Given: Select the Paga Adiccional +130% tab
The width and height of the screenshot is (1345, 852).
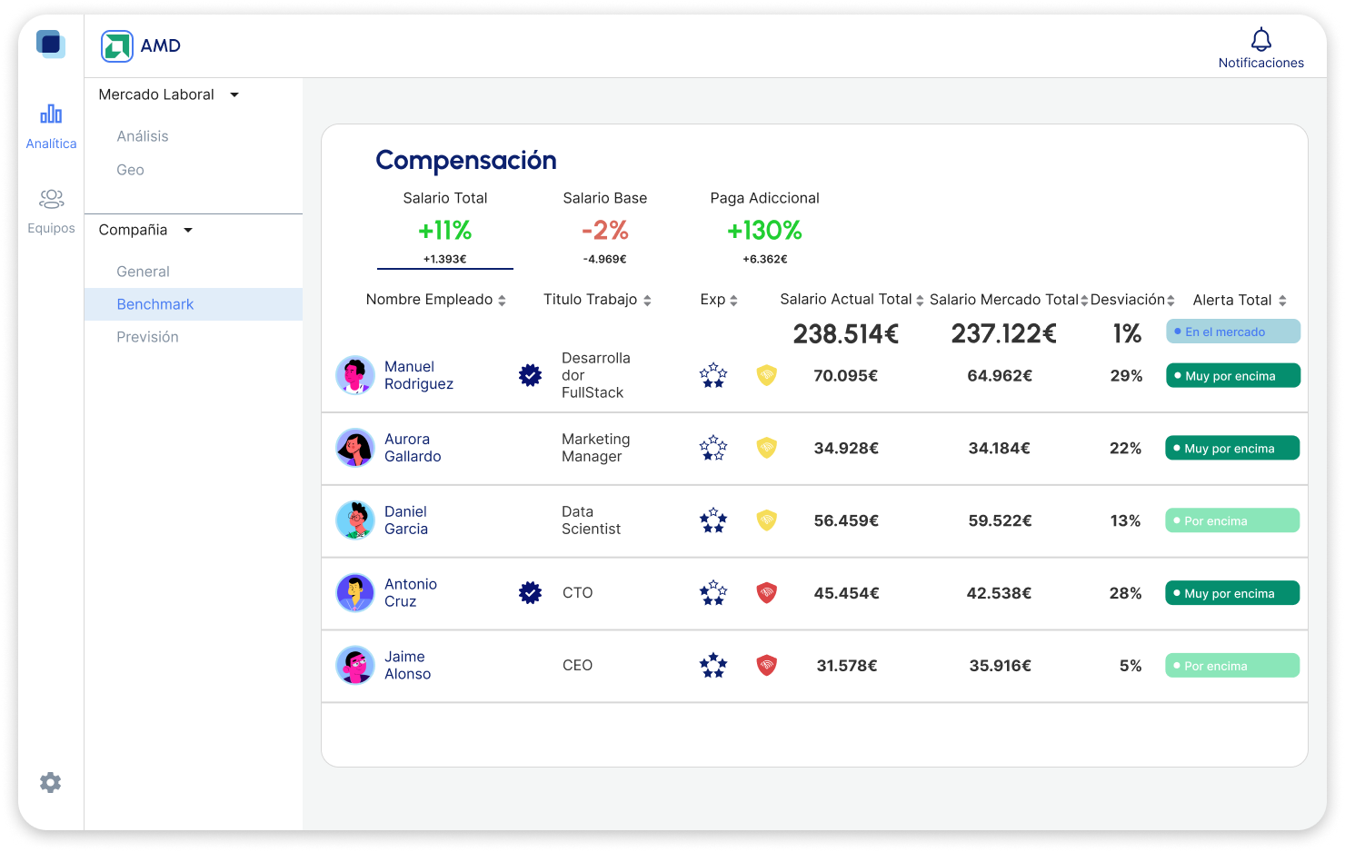Looking at the screenshot, I should coord(765,230).
